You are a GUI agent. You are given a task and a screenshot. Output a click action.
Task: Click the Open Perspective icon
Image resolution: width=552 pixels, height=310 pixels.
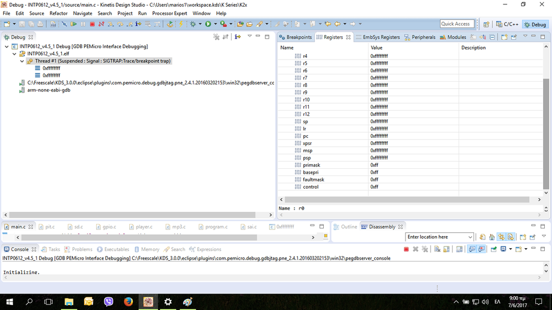click(486, 24)
